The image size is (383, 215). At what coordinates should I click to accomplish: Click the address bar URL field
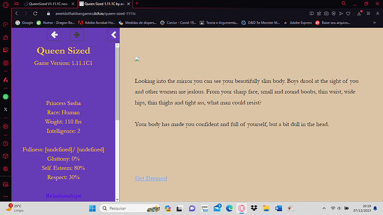(x=95, y=13)
